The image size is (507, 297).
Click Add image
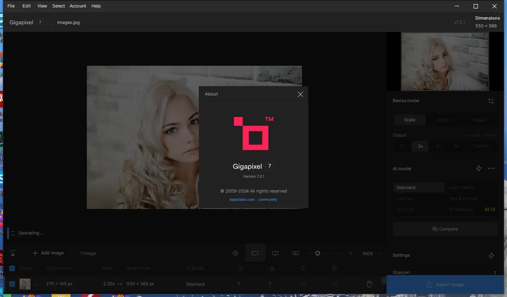pos(48,253)
